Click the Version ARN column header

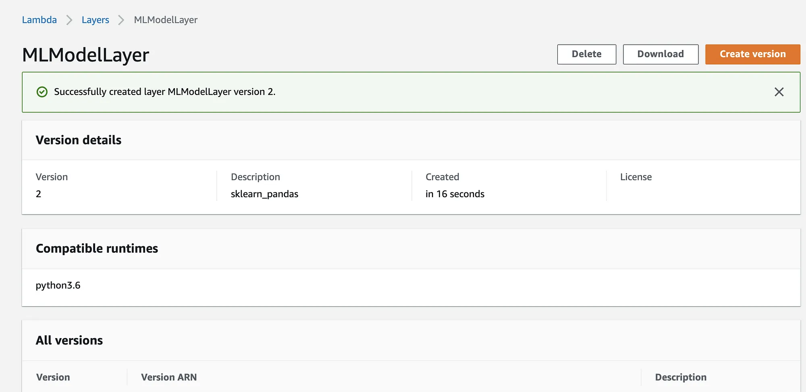tap(169, 377)
